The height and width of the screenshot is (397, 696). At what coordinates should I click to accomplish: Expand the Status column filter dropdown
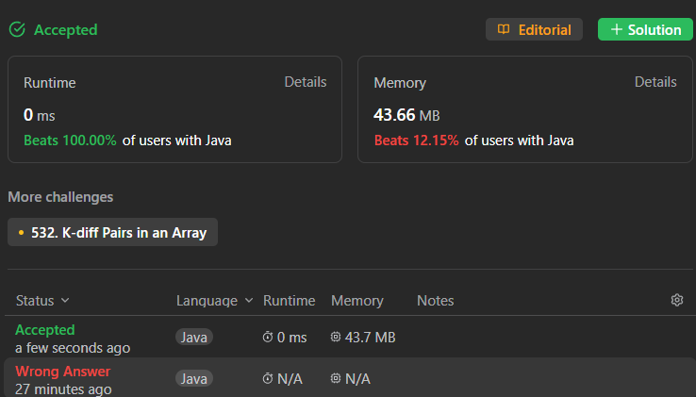click(65, 301)
